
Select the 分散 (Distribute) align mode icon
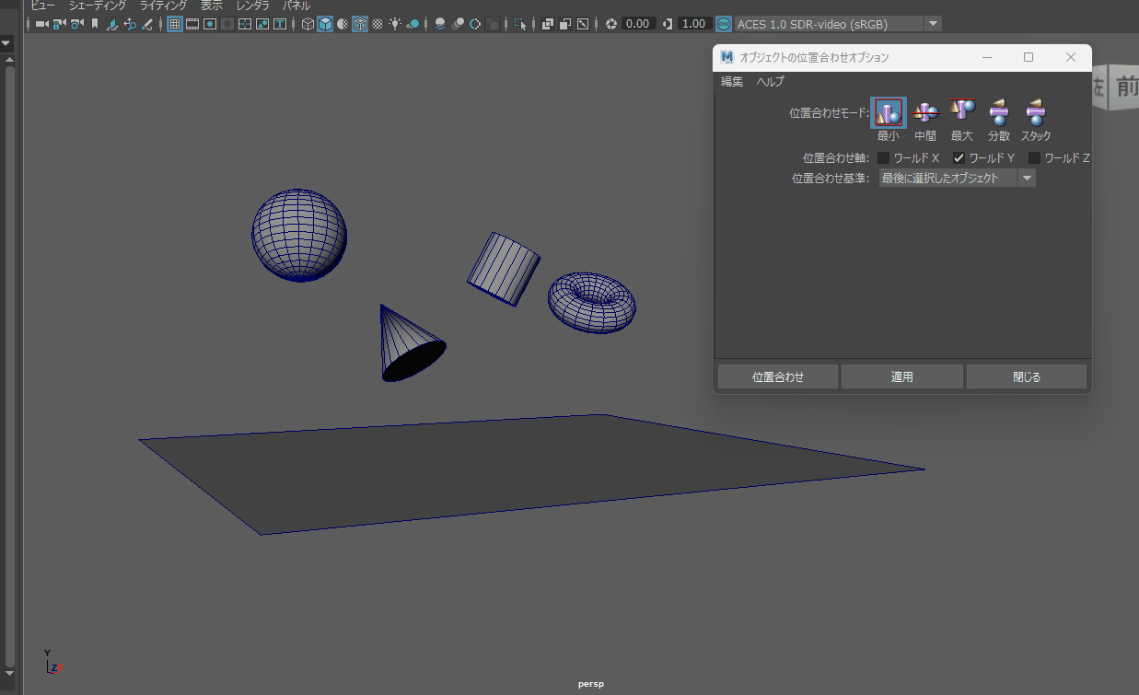pos(999,112)
